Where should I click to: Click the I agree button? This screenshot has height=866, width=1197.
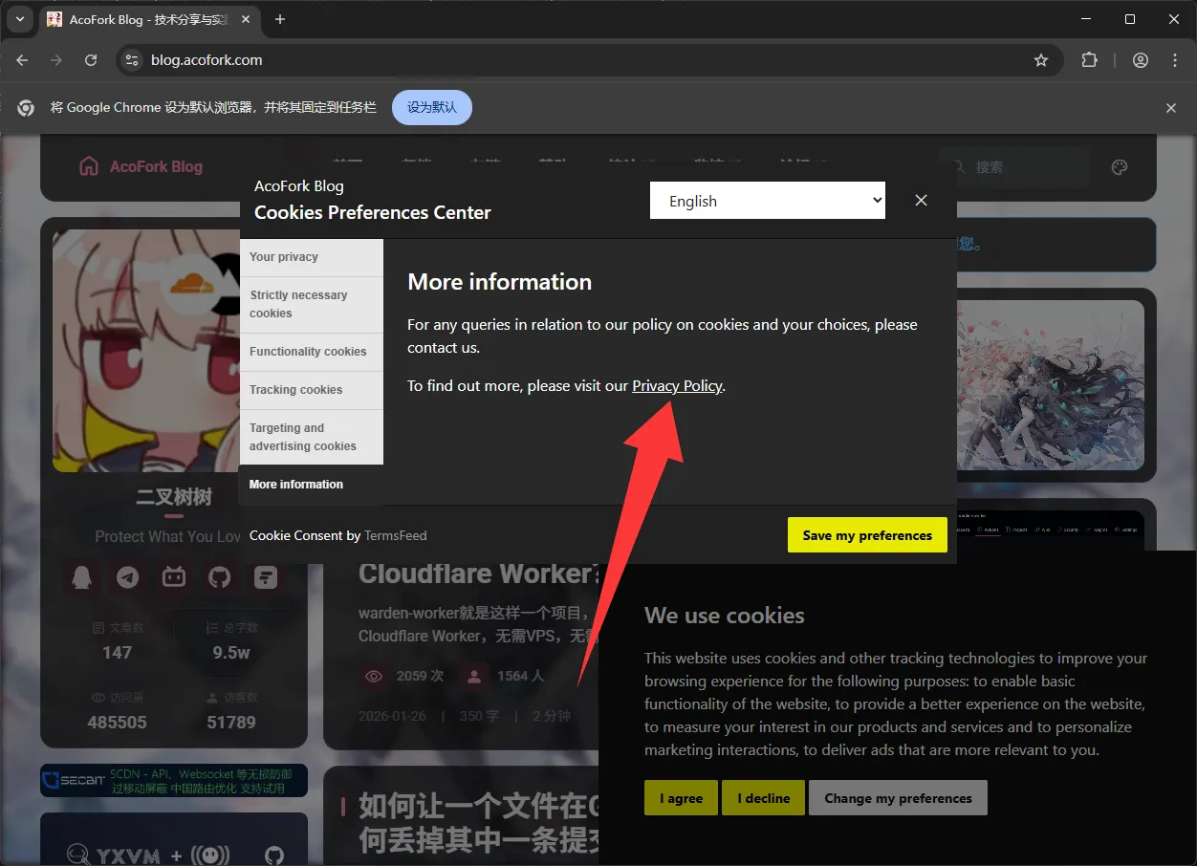click(x=681, y=798)
